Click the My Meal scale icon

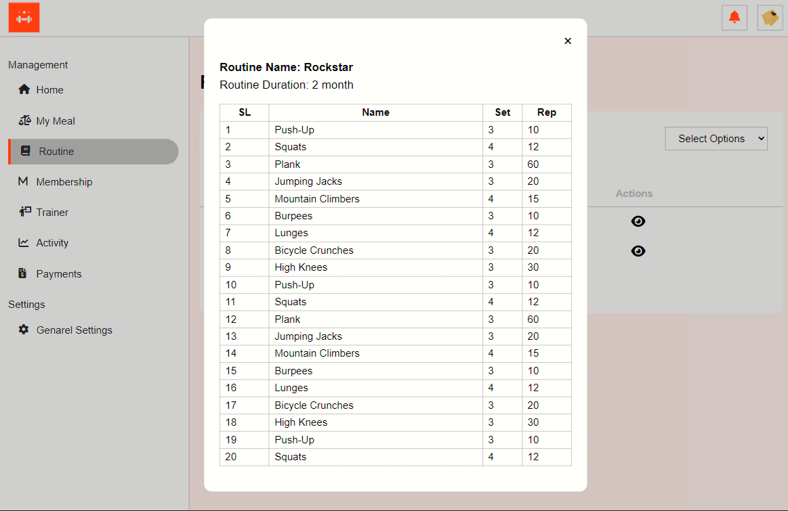tap(24, 120)
